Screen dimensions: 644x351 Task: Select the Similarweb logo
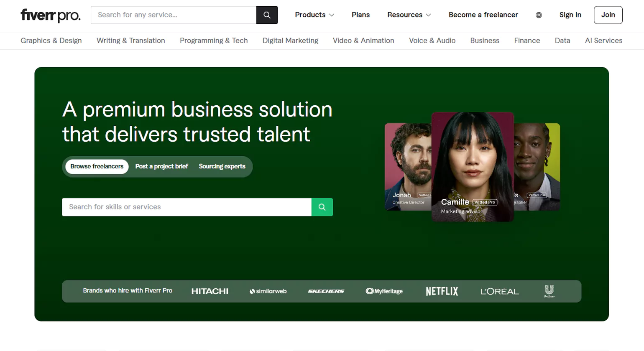pos(268,291)
